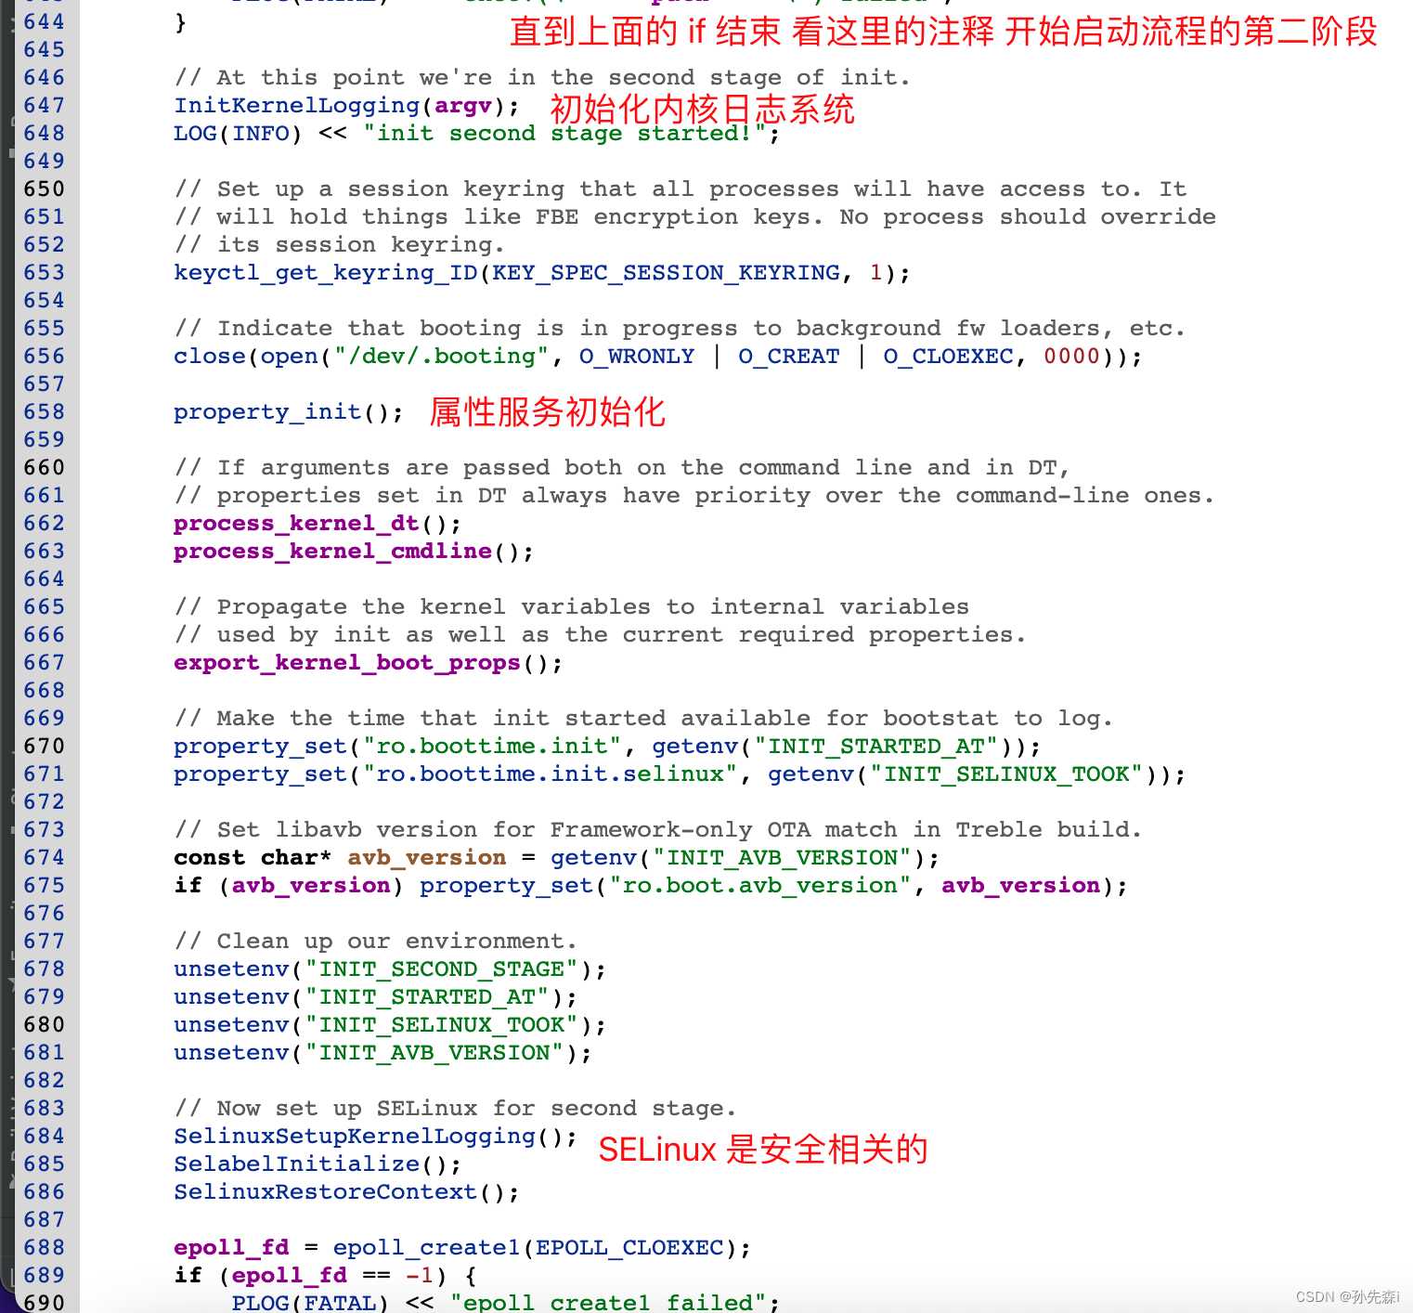Click line number 675 in the gutter
Screen dimensions: 1413x1313
[x=45, y=886]
